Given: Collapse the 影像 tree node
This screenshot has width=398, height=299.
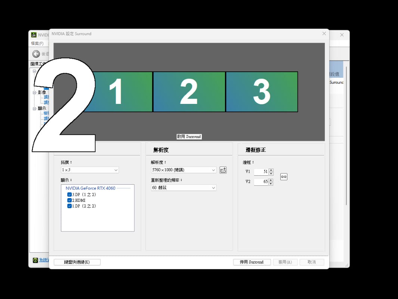Looking at the screenshot, I should [34, 92].
